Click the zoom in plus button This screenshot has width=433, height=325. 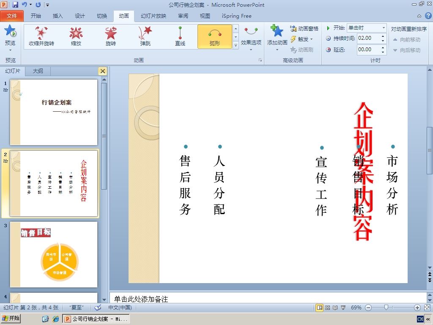tap(417, 308)
